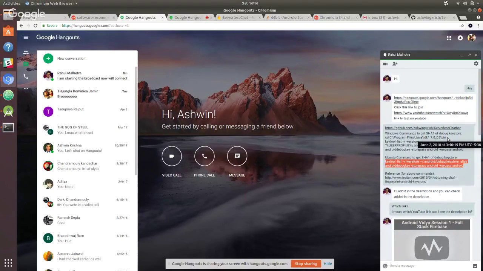Start a VIDEO CALL
The width and height of the screenshot is (483, 271).
click(x=172, y=156)
